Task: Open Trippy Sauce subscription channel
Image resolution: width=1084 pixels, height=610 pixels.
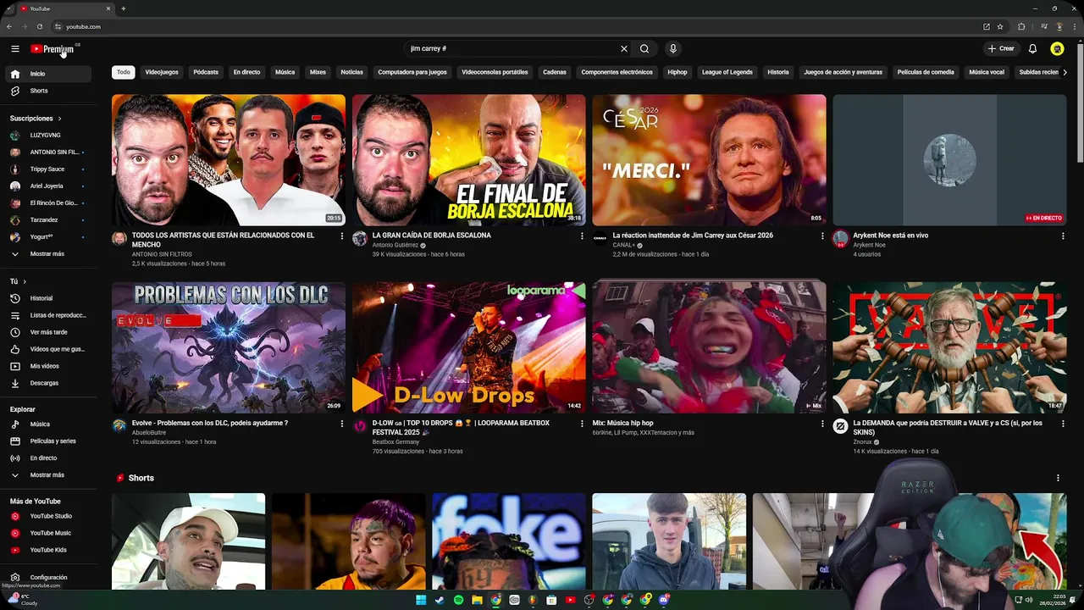Action: (x=47, y=169)
